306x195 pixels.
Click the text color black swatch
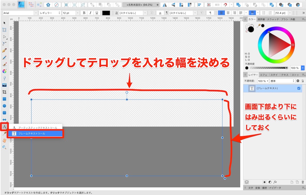pos(106,13)
